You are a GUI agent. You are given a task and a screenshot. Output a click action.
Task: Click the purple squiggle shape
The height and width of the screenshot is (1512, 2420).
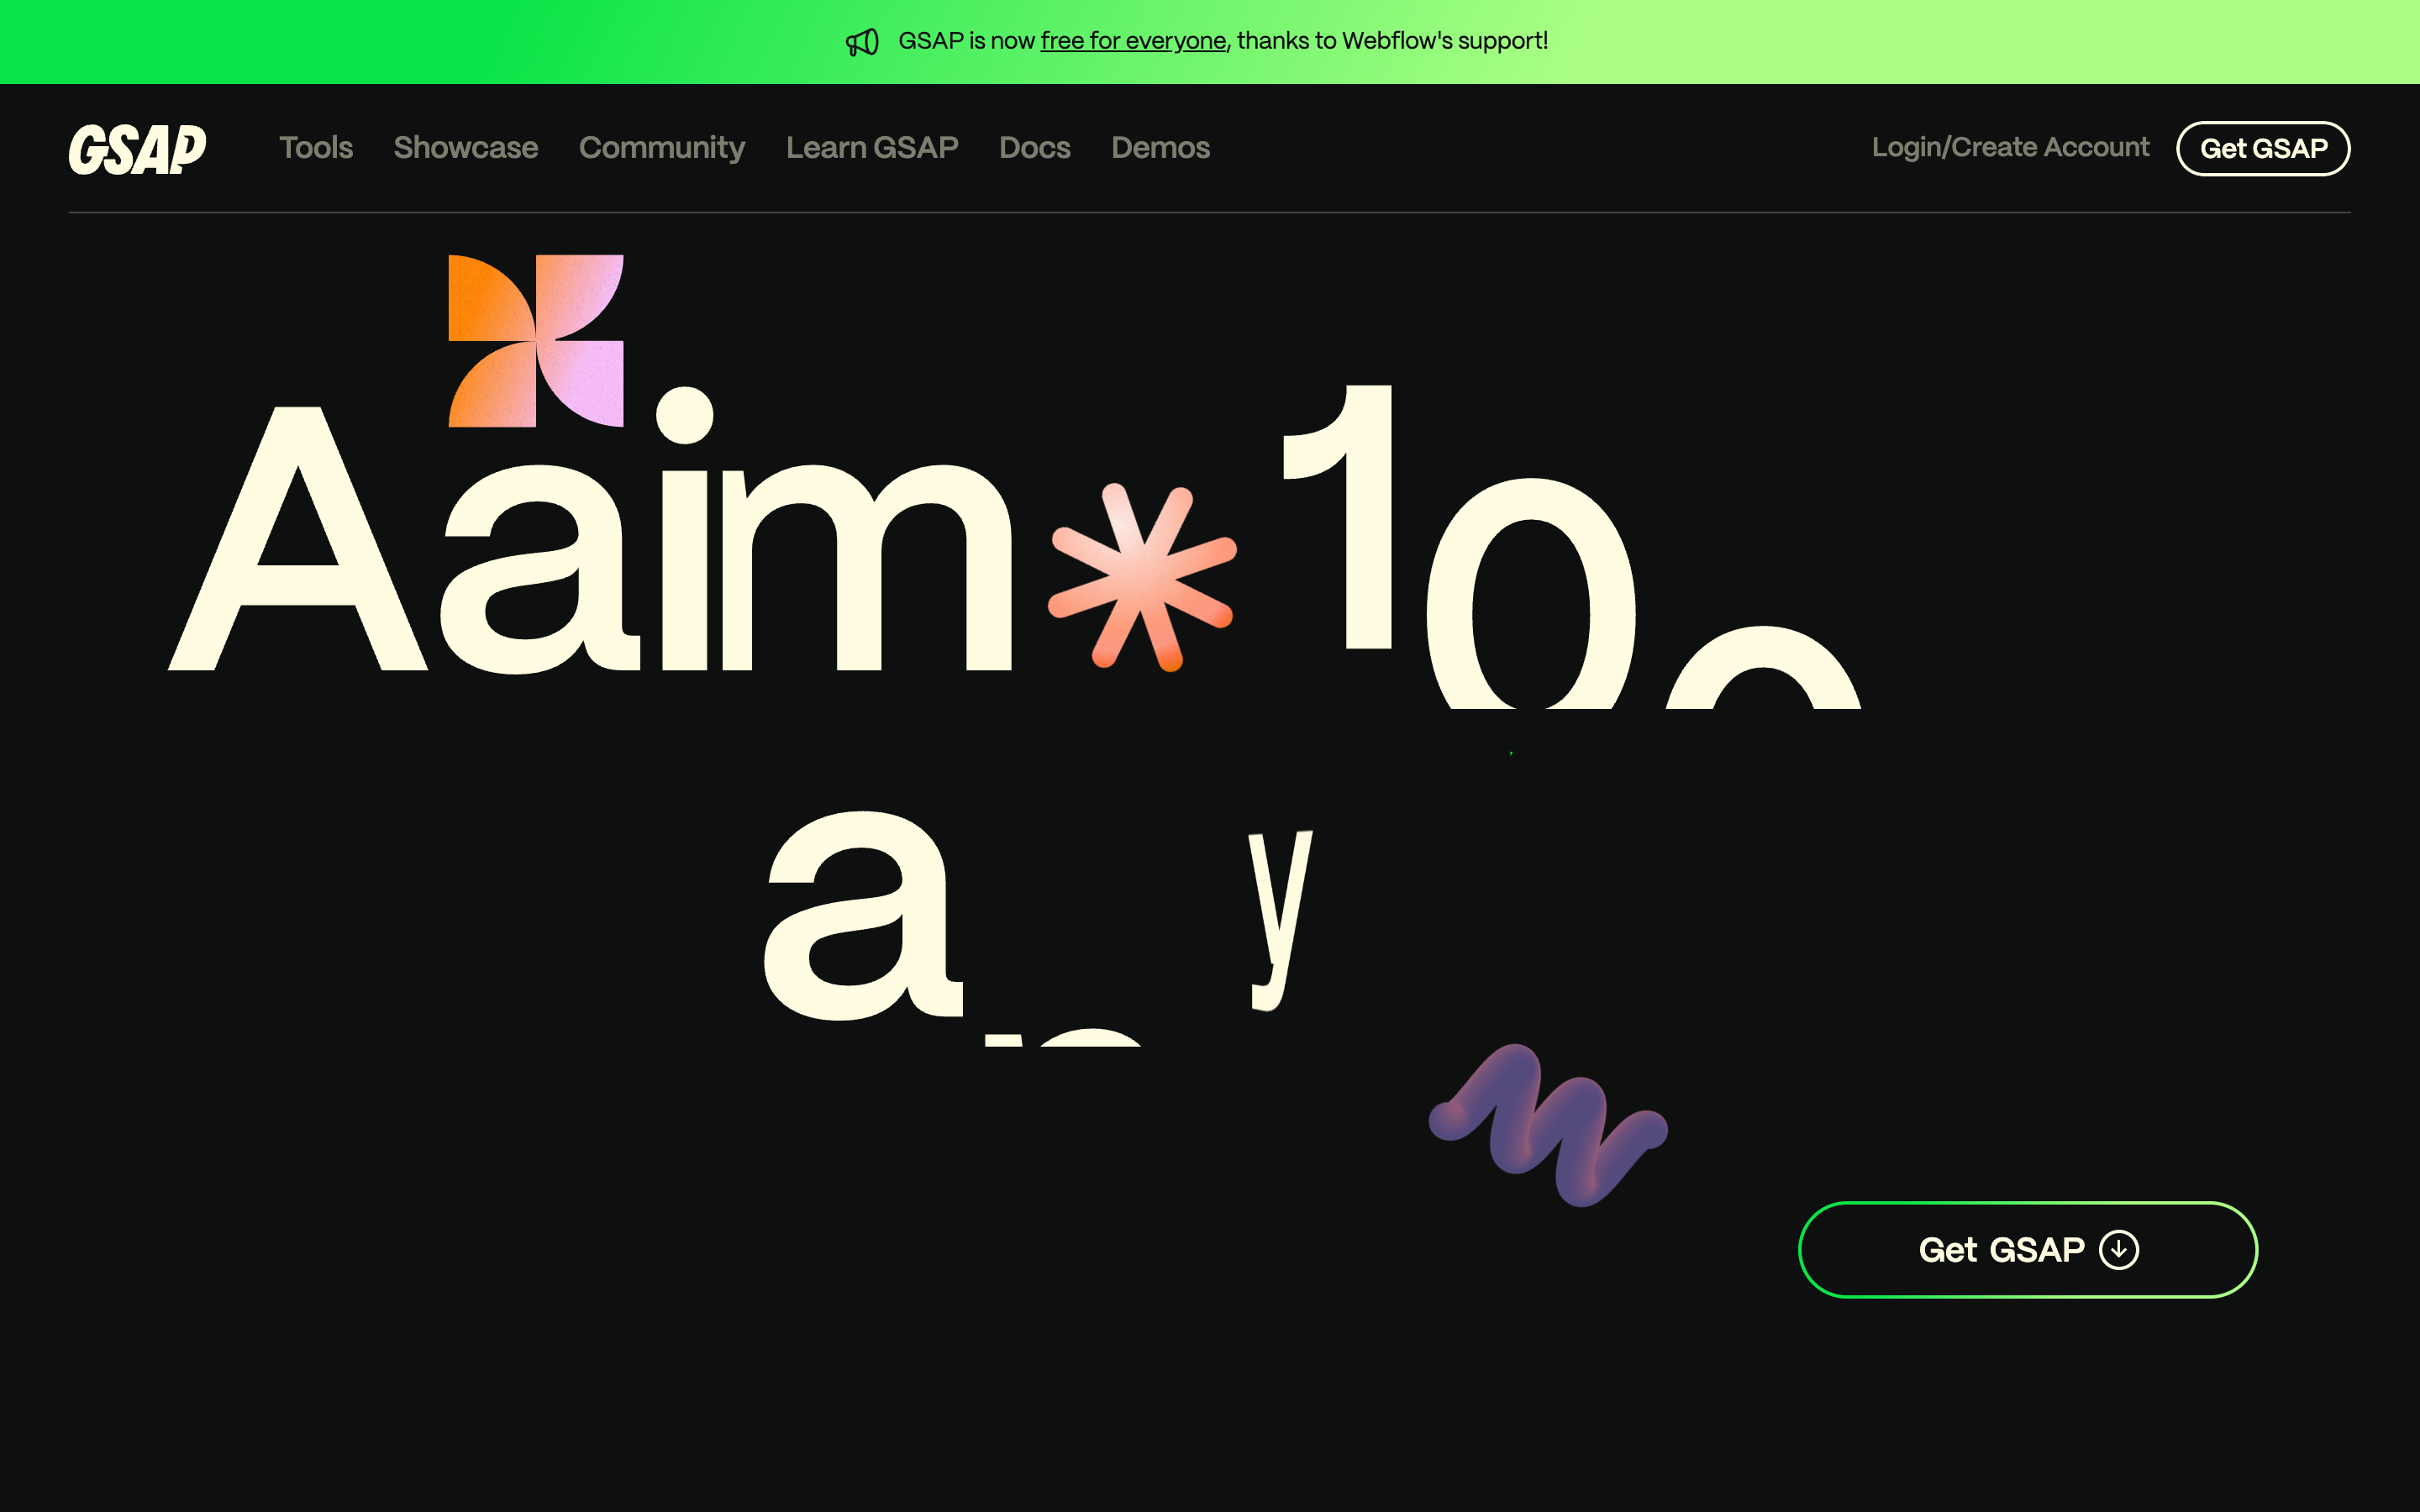pos(1548,1126)
